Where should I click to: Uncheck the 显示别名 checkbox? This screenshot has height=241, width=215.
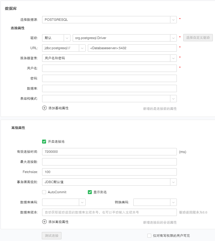pyautogui.click(x=90, y=192)
